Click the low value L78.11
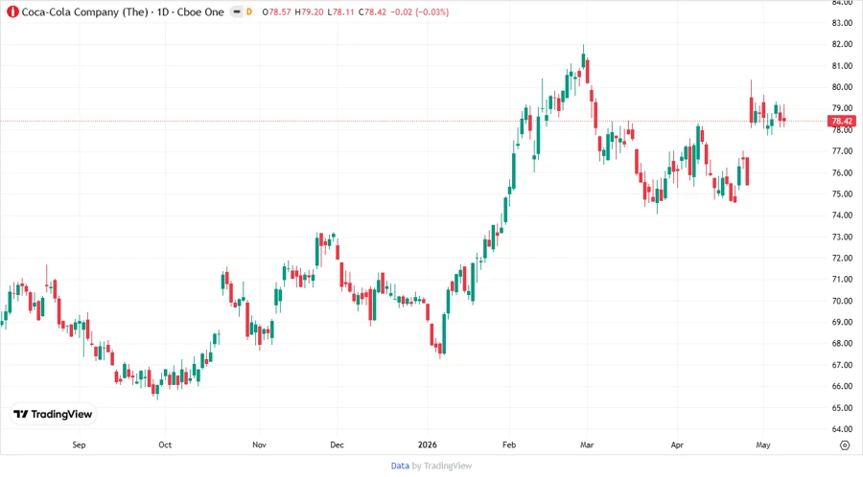Screen dimensions: 863x477 340,11
